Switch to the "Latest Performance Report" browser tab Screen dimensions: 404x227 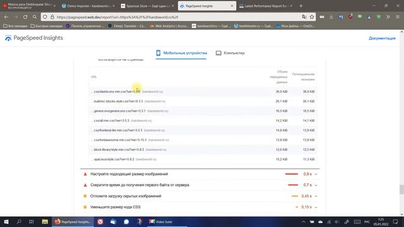point(265,6)
